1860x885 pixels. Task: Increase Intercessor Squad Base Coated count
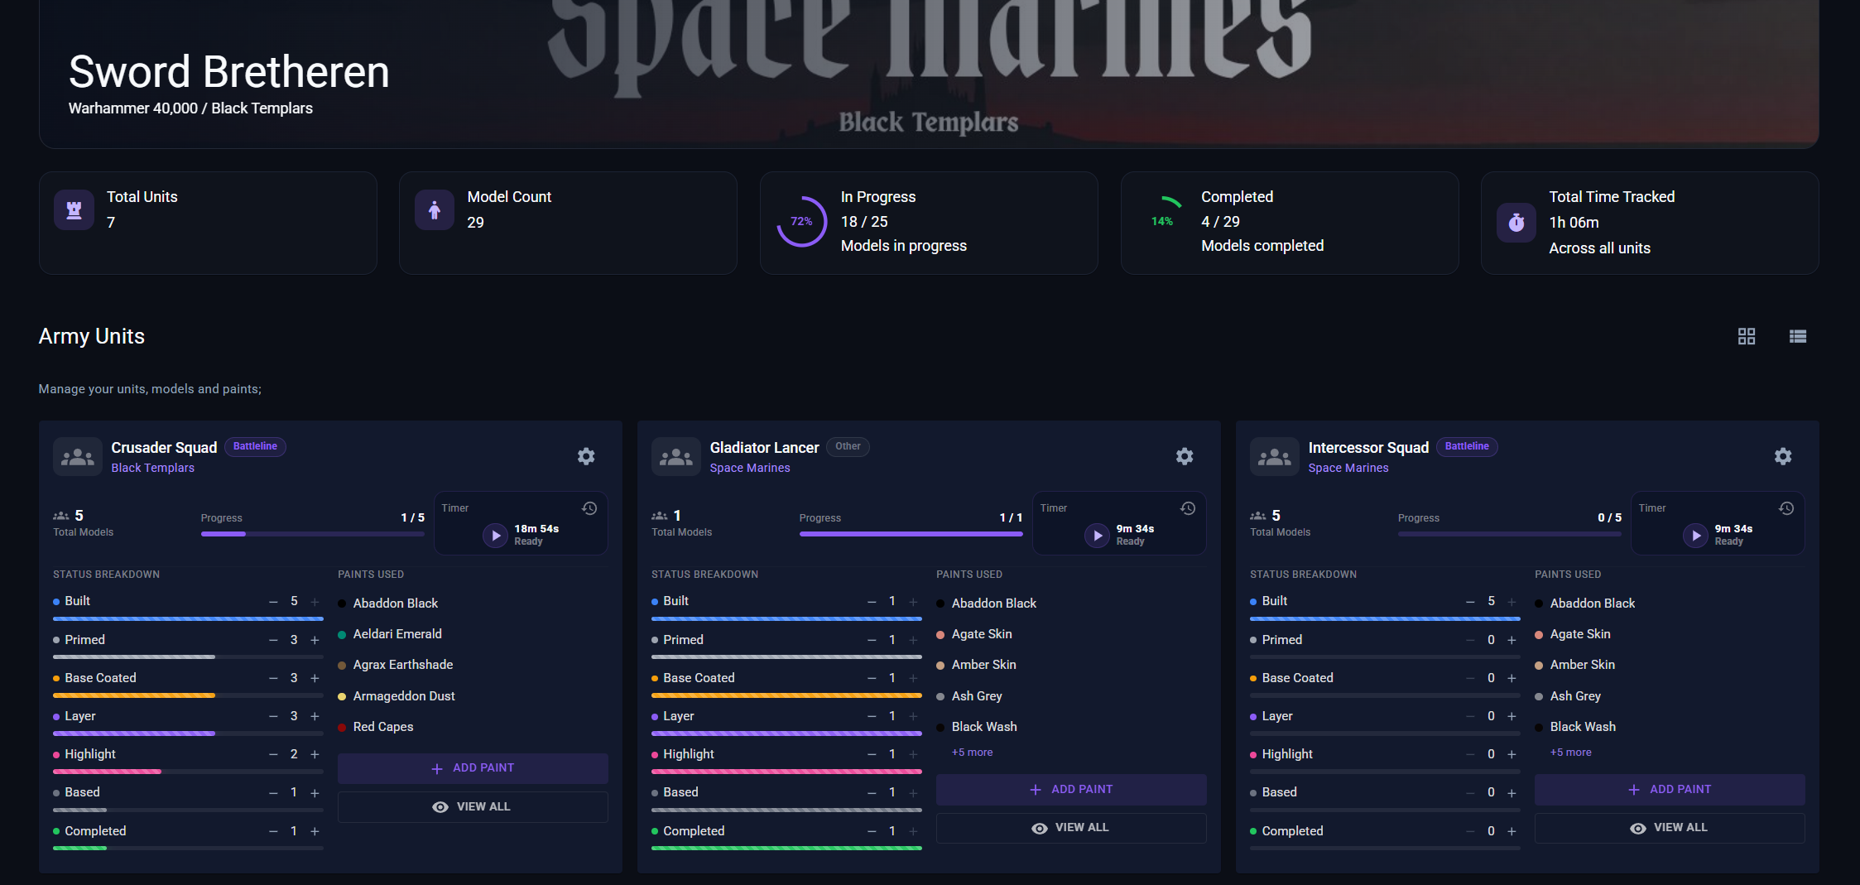(x=1512, y=678)
